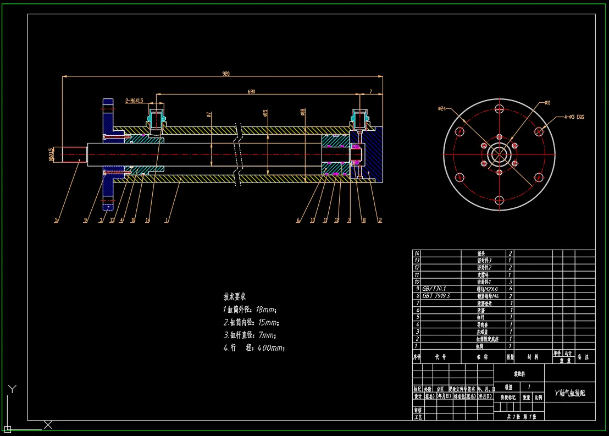Select the ø11 dimension on the end view

tap(547, 103)
